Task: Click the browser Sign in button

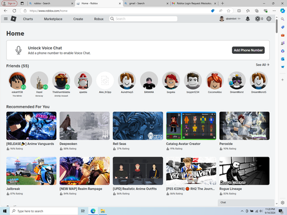Action: tap(9, 3)
